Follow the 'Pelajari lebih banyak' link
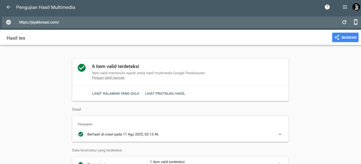 [x=108, y=78]
